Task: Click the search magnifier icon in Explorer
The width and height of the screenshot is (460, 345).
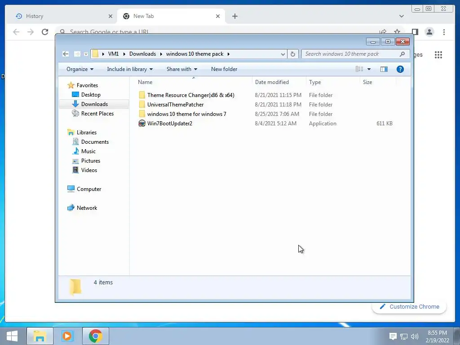Action: pos(402,54)
